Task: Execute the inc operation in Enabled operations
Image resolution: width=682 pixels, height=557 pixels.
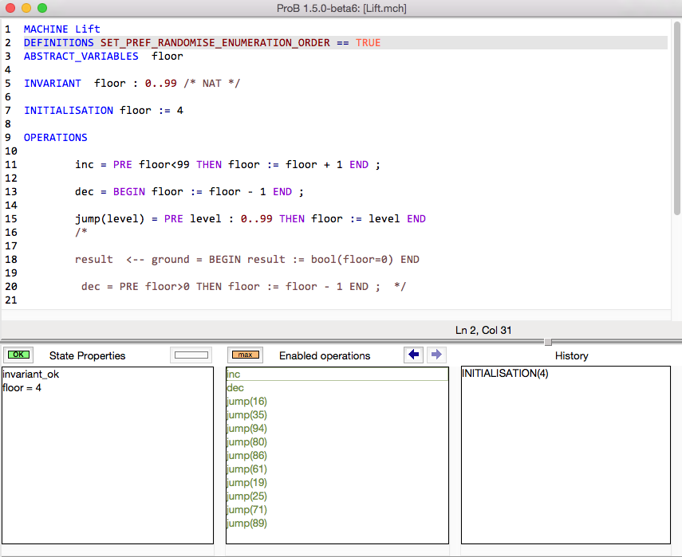Action: [234, 374]
